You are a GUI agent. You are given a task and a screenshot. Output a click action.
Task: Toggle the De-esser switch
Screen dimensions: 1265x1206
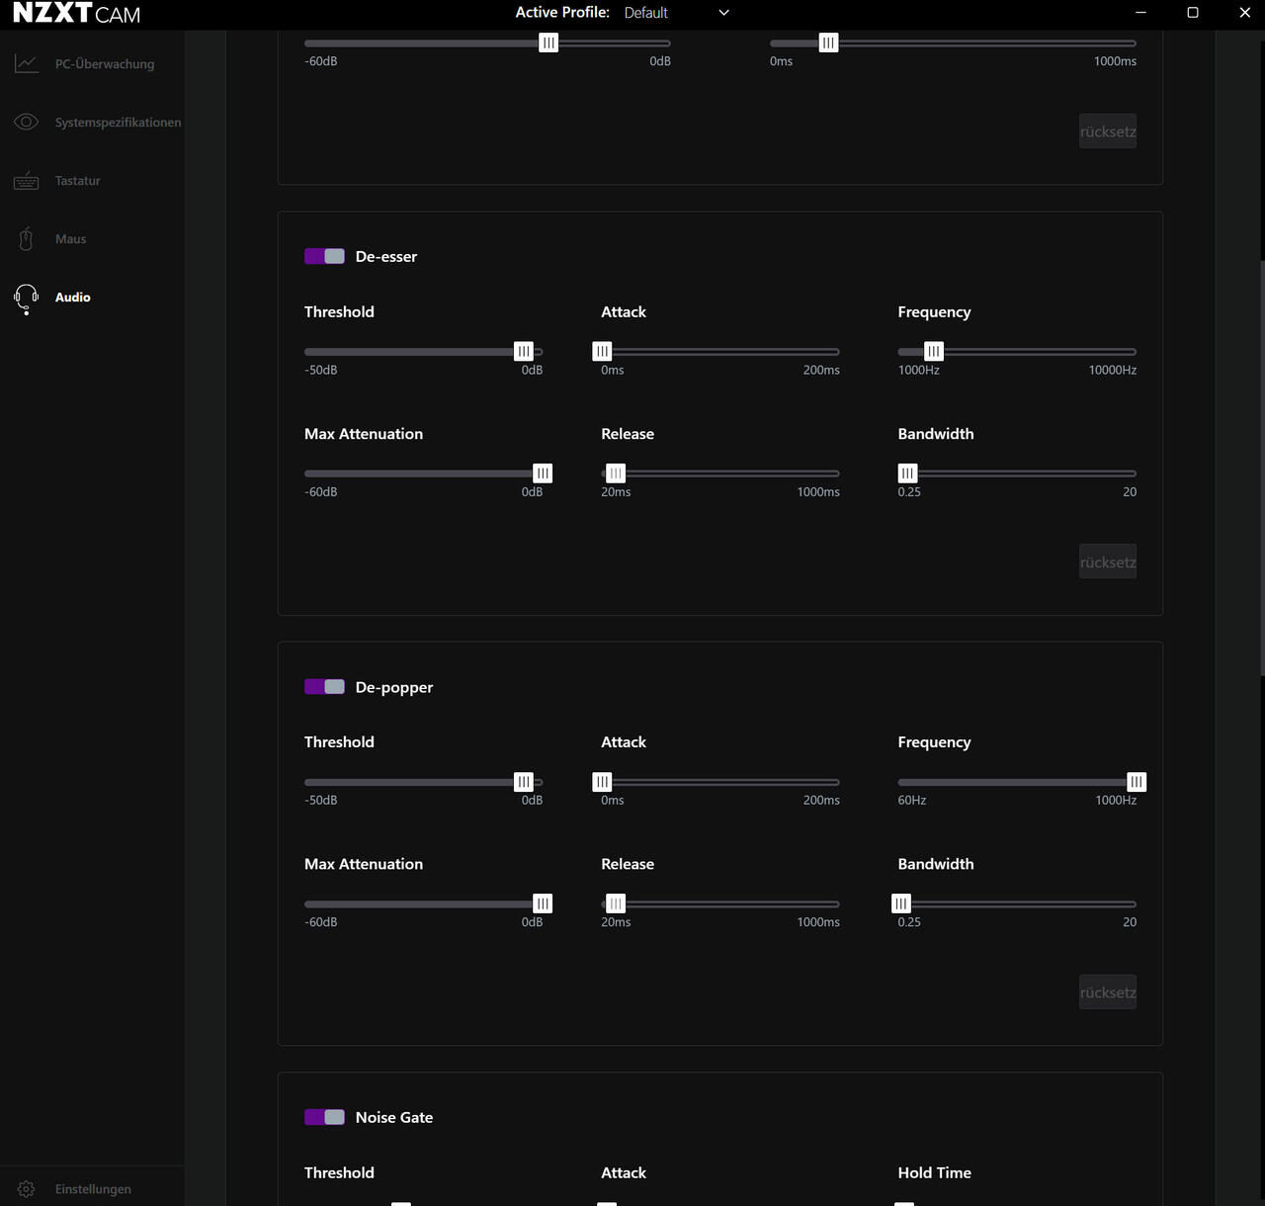(x=324, y=256)
